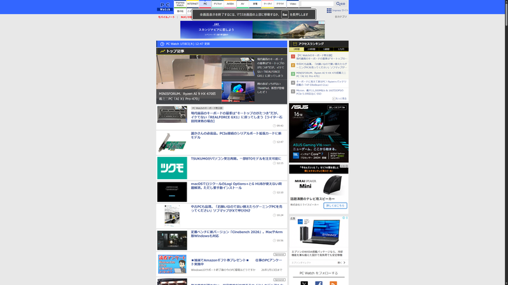
Task: Click the Esc key hint in fullscreen notice
Action: click(284, 15)
